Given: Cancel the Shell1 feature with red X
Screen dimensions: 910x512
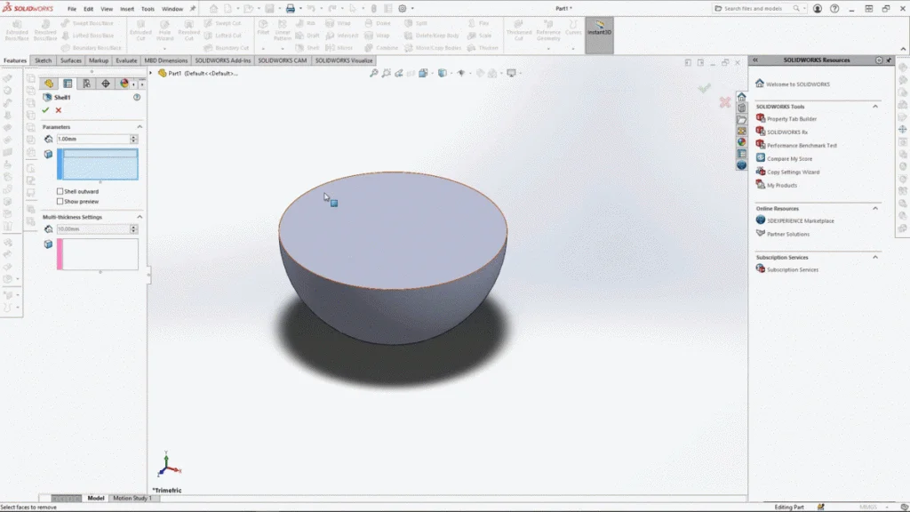Looking at the screenshot, I should 58,110.
